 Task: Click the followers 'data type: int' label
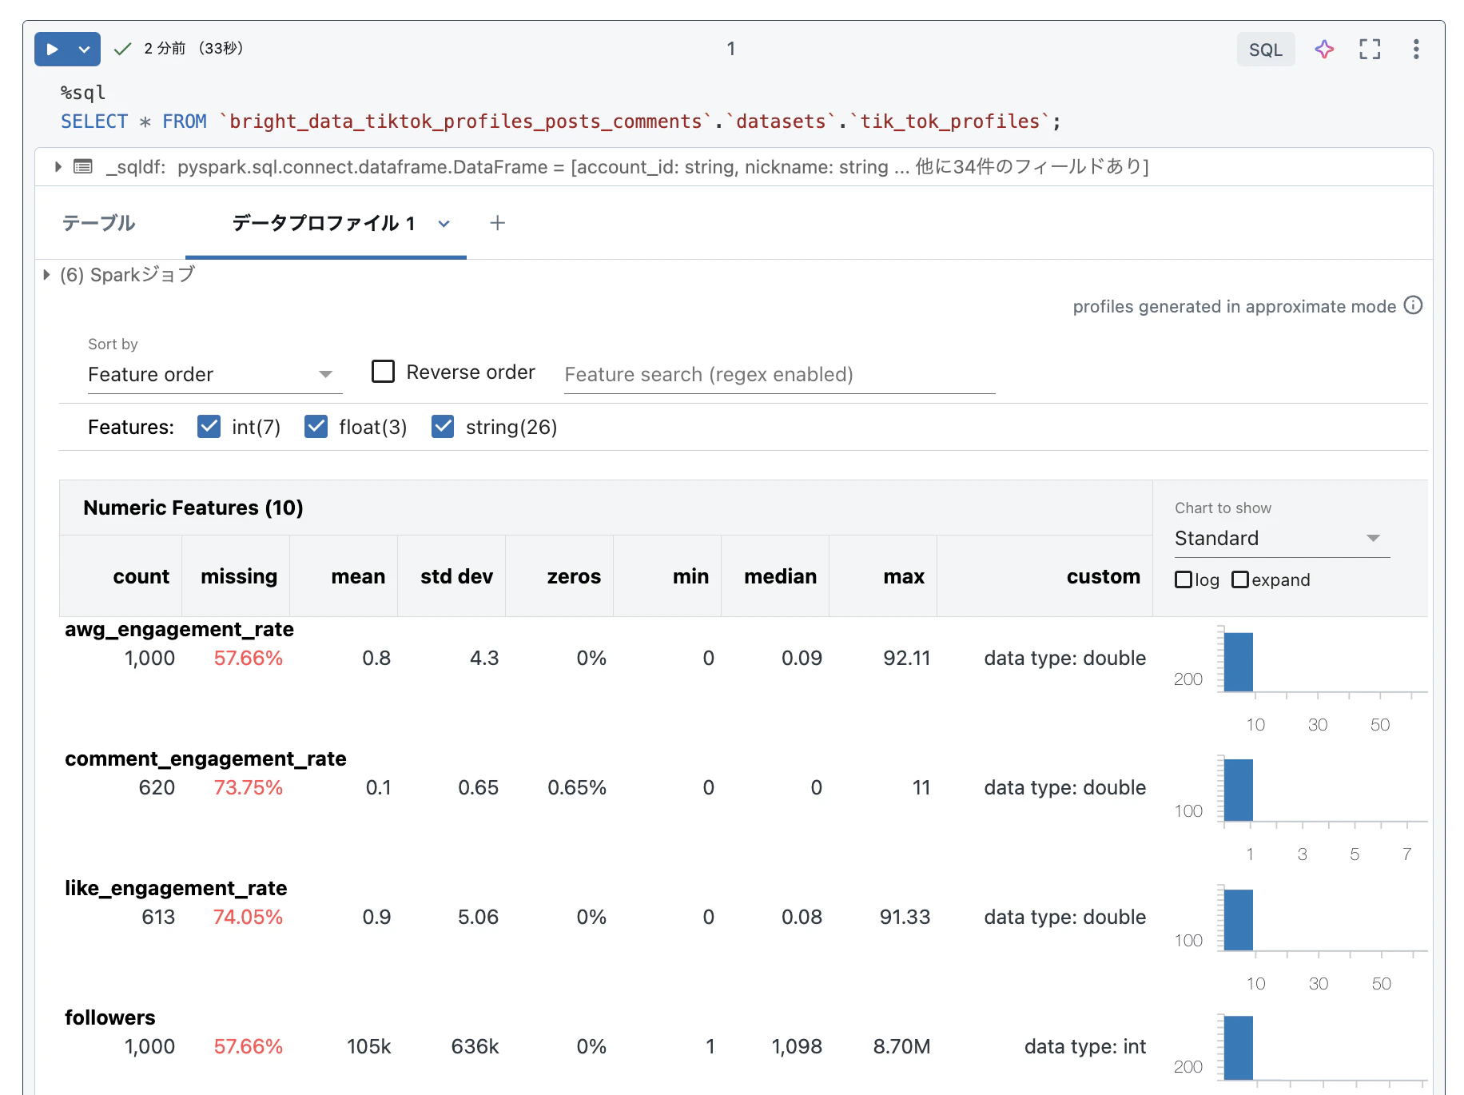[x=1085, y=1047]
